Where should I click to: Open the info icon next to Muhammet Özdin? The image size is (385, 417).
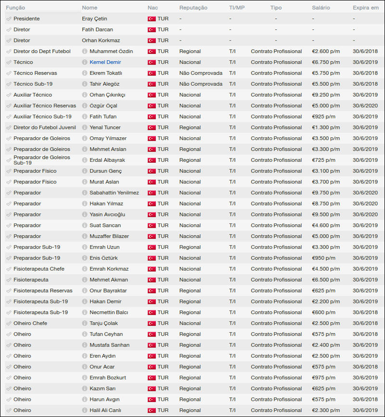click(85, 52)
